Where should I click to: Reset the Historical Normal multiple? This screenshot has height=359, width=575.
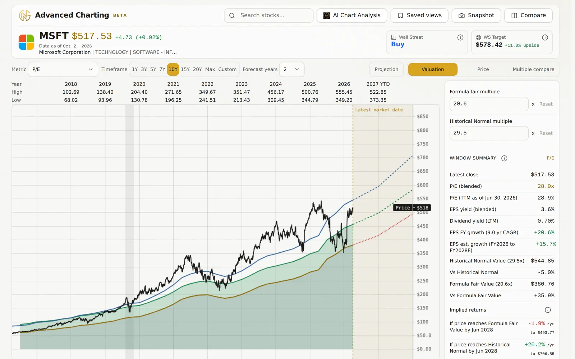click(546, 133)
